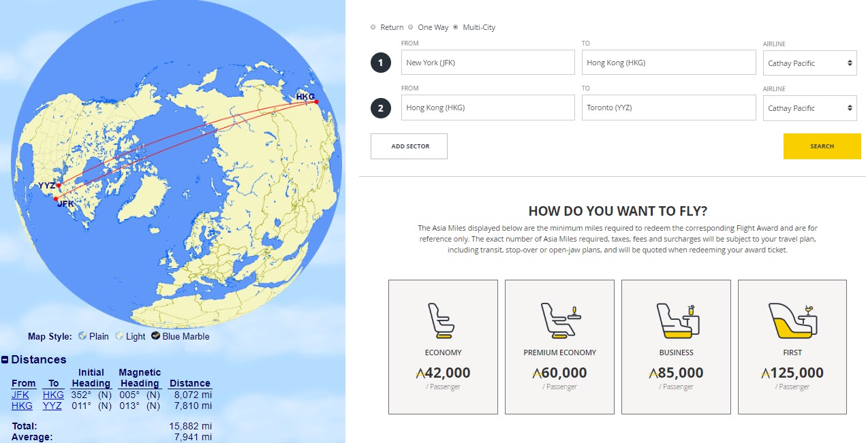Select the One Way radio button
Viewport: 866px width, 443px height.
pyautogui.click(x=410, y=27)
